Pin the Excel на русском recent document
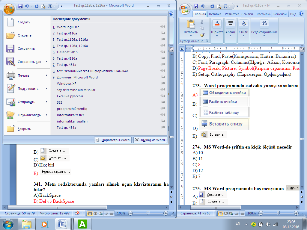The height and width of the screenshot is (230, 307). point(162,96)
